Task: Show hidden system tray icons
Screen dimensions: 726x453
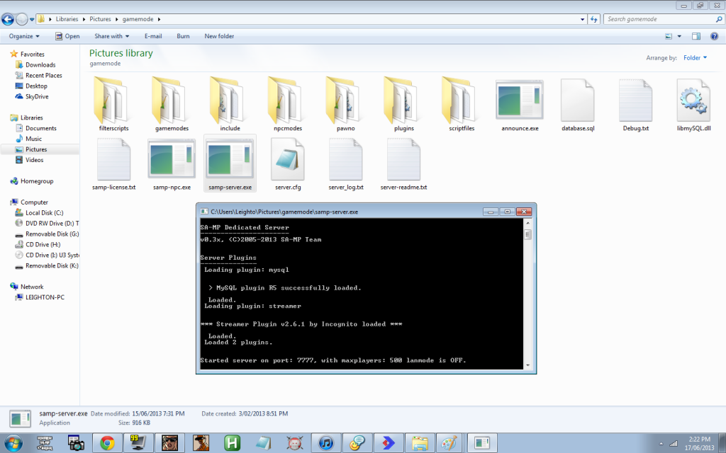Action: (661, 444)
